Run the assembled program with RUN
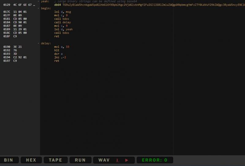This screenshot has width=245, height=166. point(80,160)
